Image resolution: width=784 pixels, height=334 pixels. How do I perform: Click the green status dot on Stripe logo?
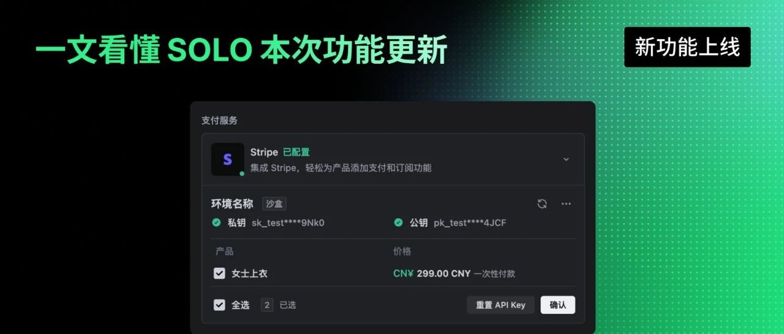click(x=242, y=174)
